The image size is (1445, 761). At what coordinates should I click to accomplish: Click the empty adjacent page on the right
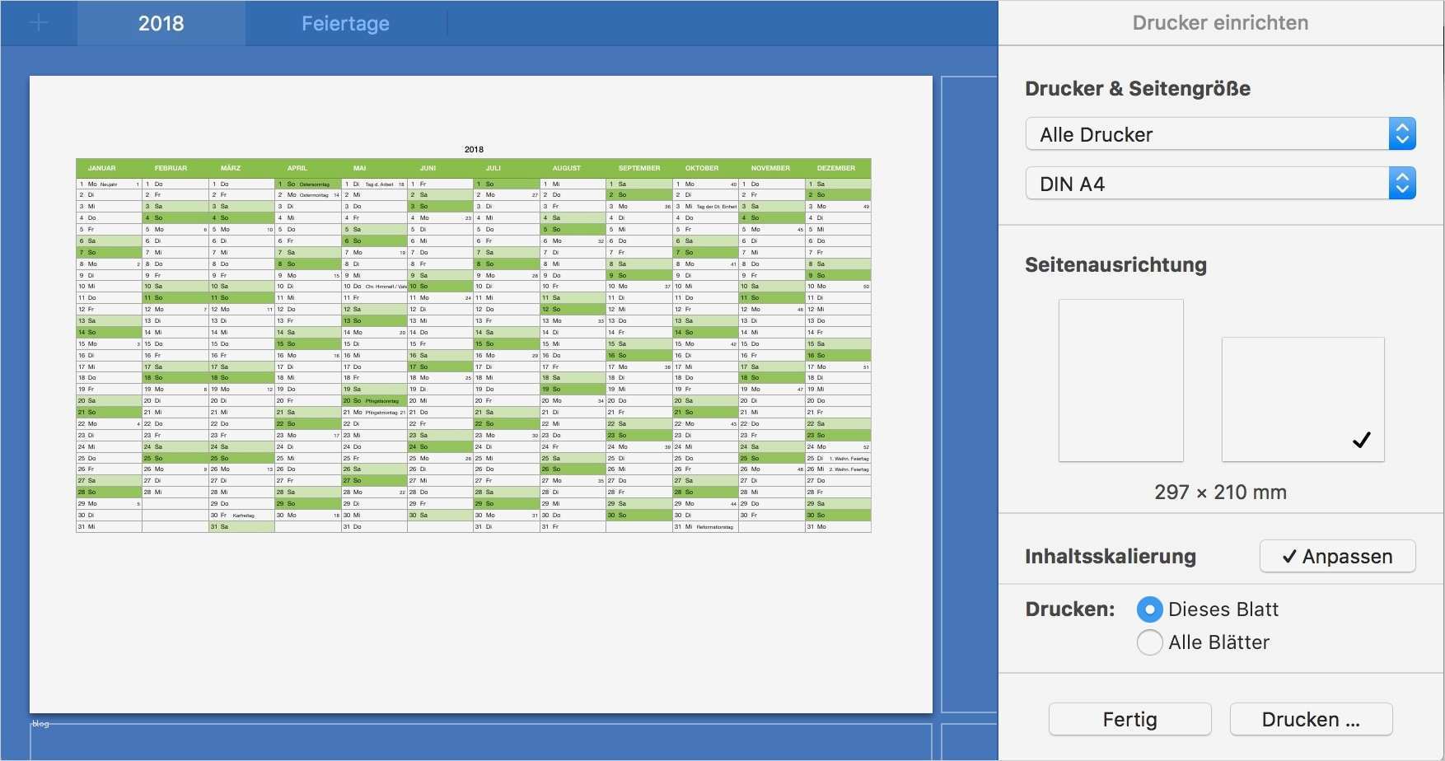[969, 395]
